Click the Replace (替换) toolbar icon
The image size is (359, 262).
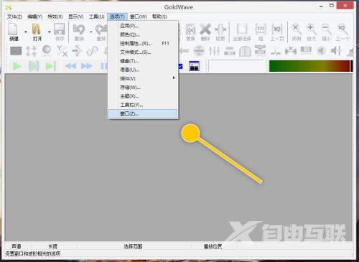coord(191,29)
